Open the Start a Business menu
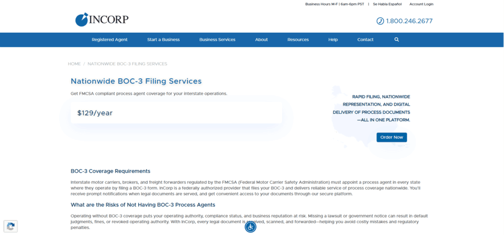Viewport: 504px width, 235px height. 163,40
